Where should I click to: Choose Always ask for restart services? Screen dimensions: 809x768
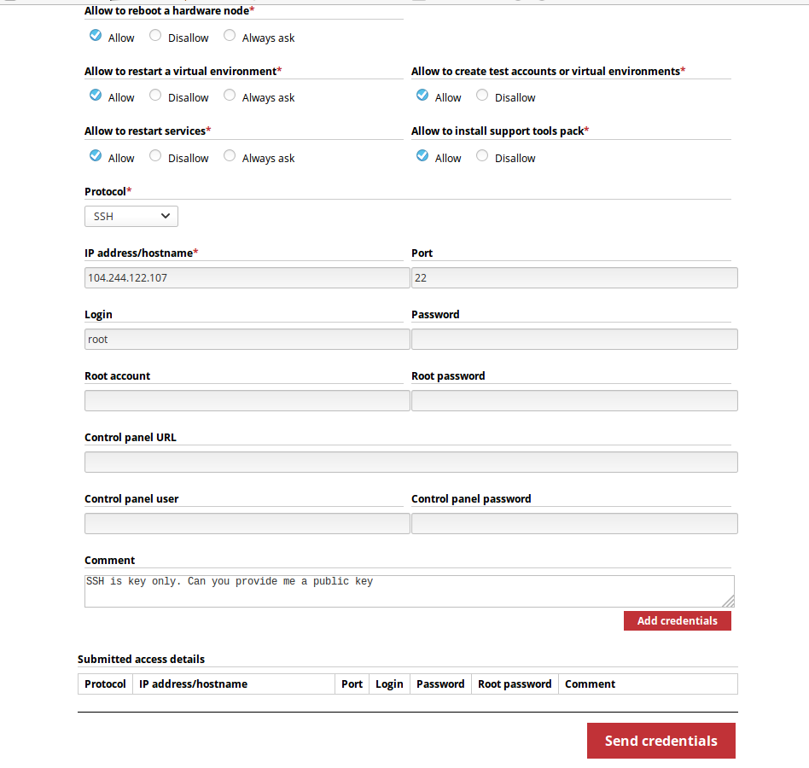(x=230, y=156)
